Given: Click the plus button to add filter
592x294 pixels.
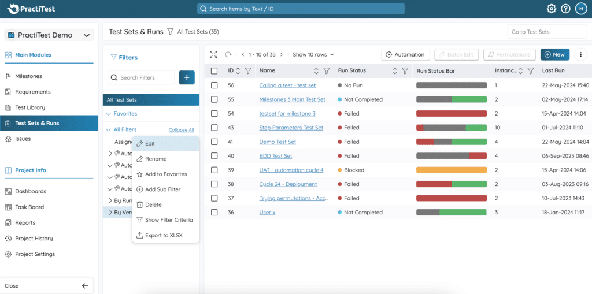Looking at the screenshot, I should [x=187, y=77].
